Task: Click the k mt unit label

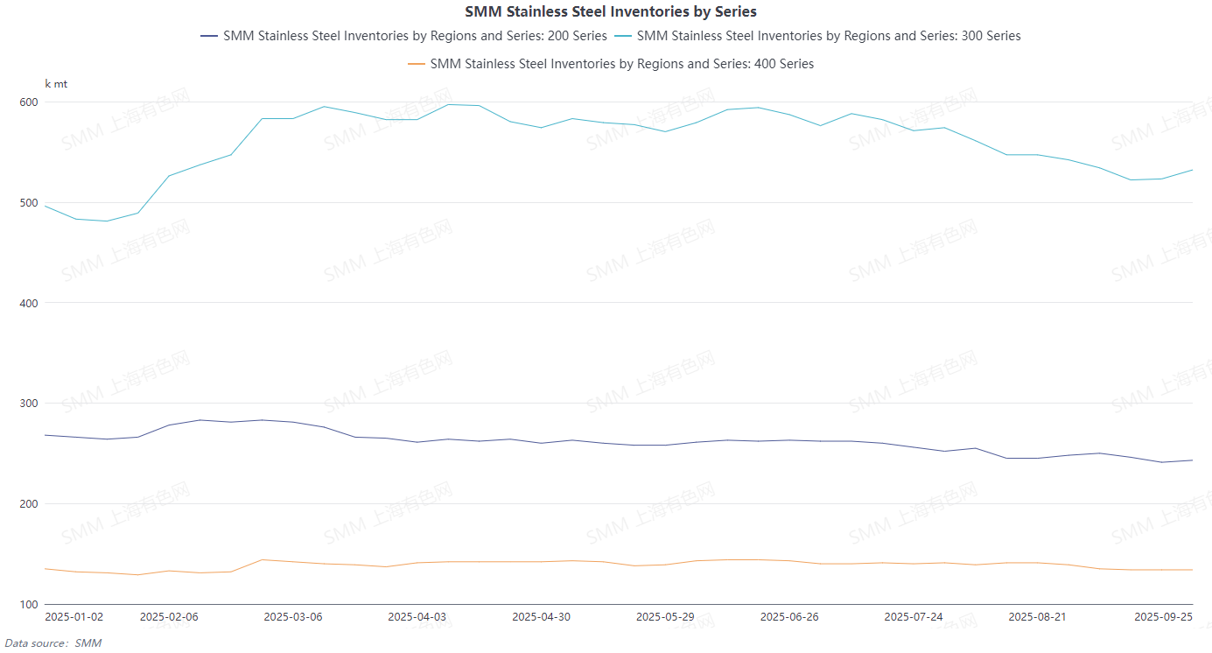Action: 56,84
